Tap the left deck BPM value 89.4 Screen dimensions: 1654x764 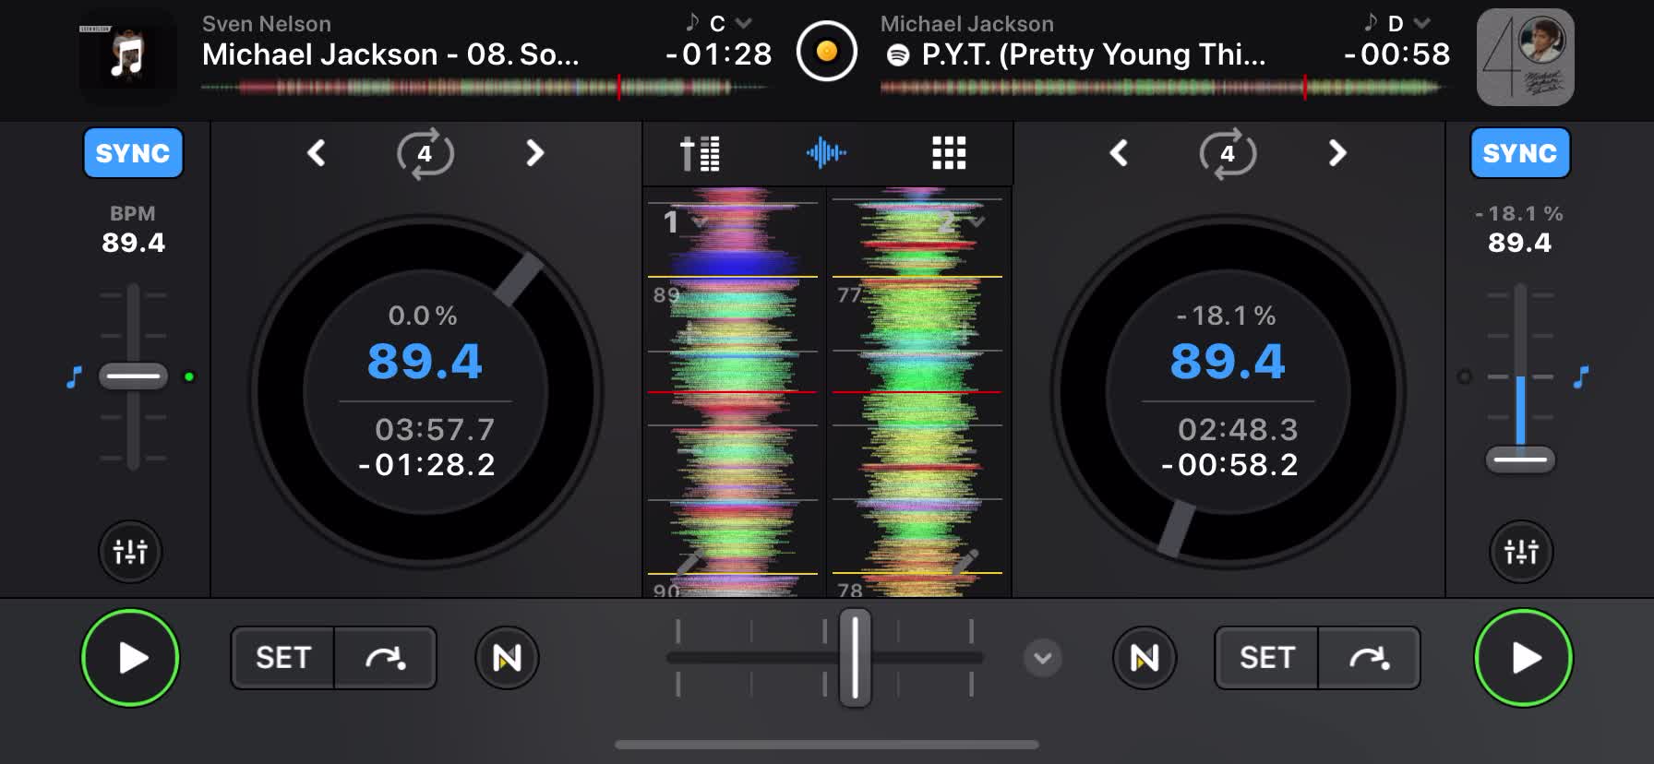coord(133,243)
